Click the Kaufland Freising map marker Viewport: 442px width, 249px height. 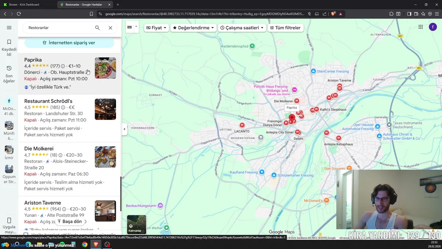[x=262, y=172]
